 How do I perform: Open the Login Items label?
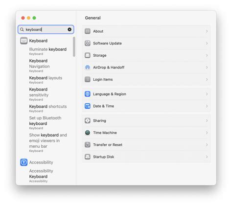(x=103, y=79)
